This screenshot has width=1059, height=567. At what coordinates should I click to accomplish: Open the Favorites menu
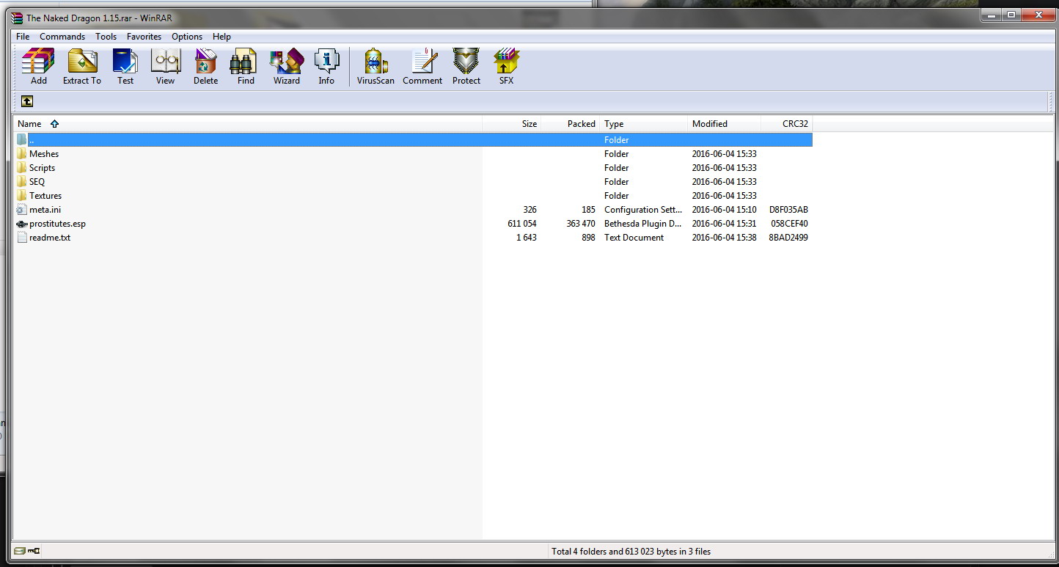[x=144, y=37]
